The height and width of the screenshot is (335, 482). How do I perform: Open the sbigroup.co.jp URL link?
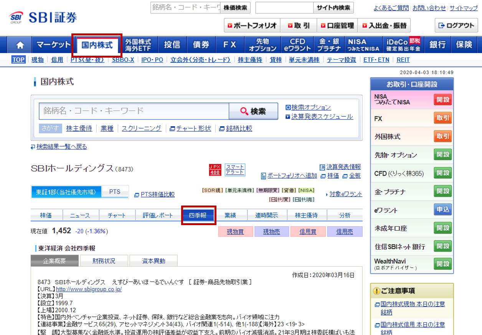coord(89,289)
